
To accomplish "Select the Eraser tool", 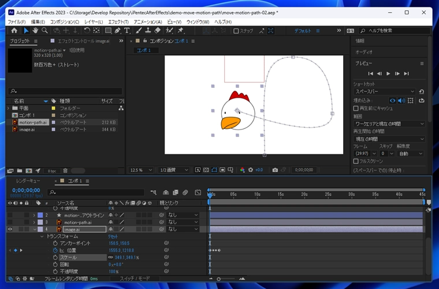I will [x=158, y=31].
